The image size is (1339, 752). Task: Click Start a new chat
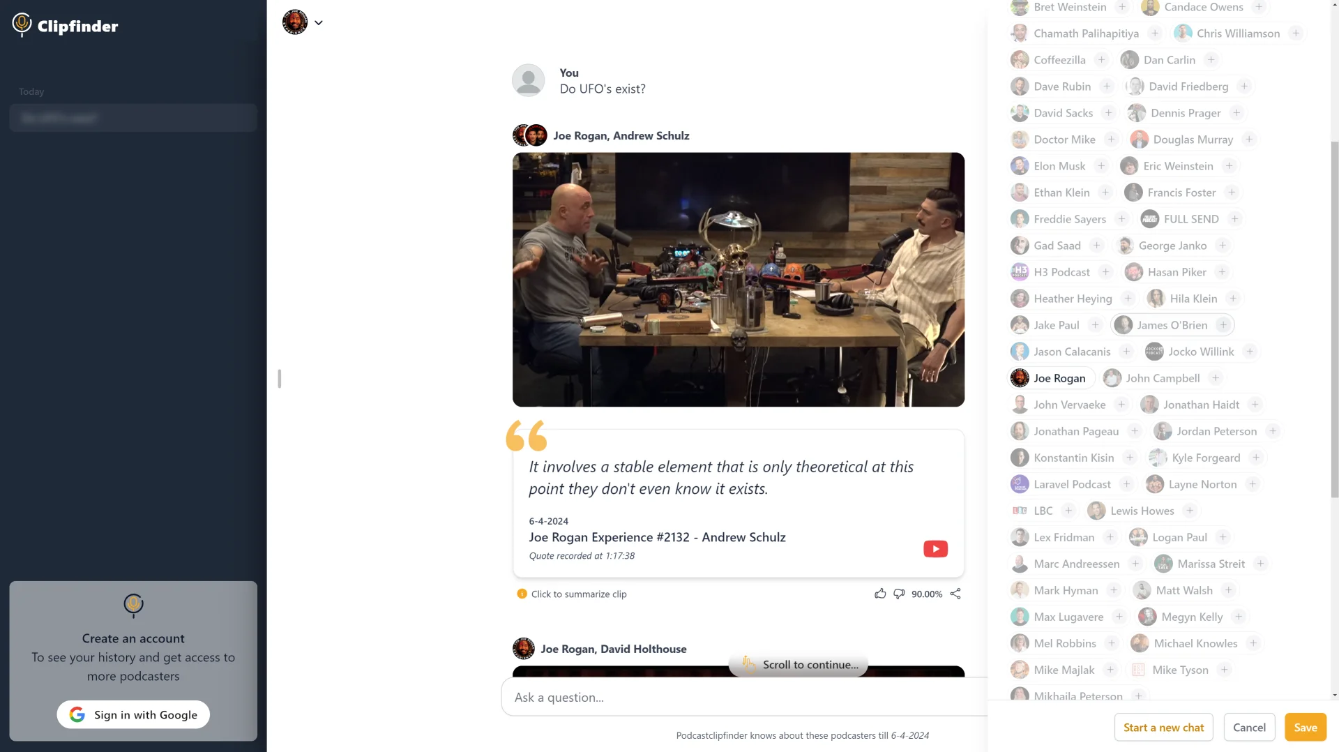coord(1163,727)
